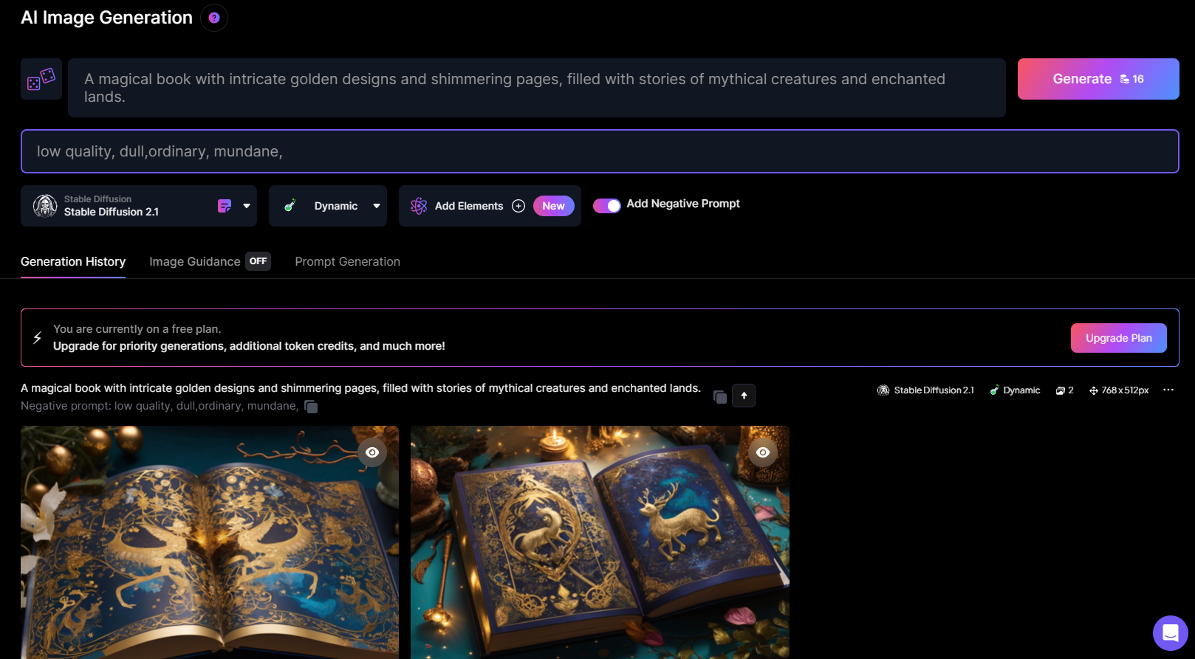Click the prompt style icon in model selector

(x=225, y=206)
